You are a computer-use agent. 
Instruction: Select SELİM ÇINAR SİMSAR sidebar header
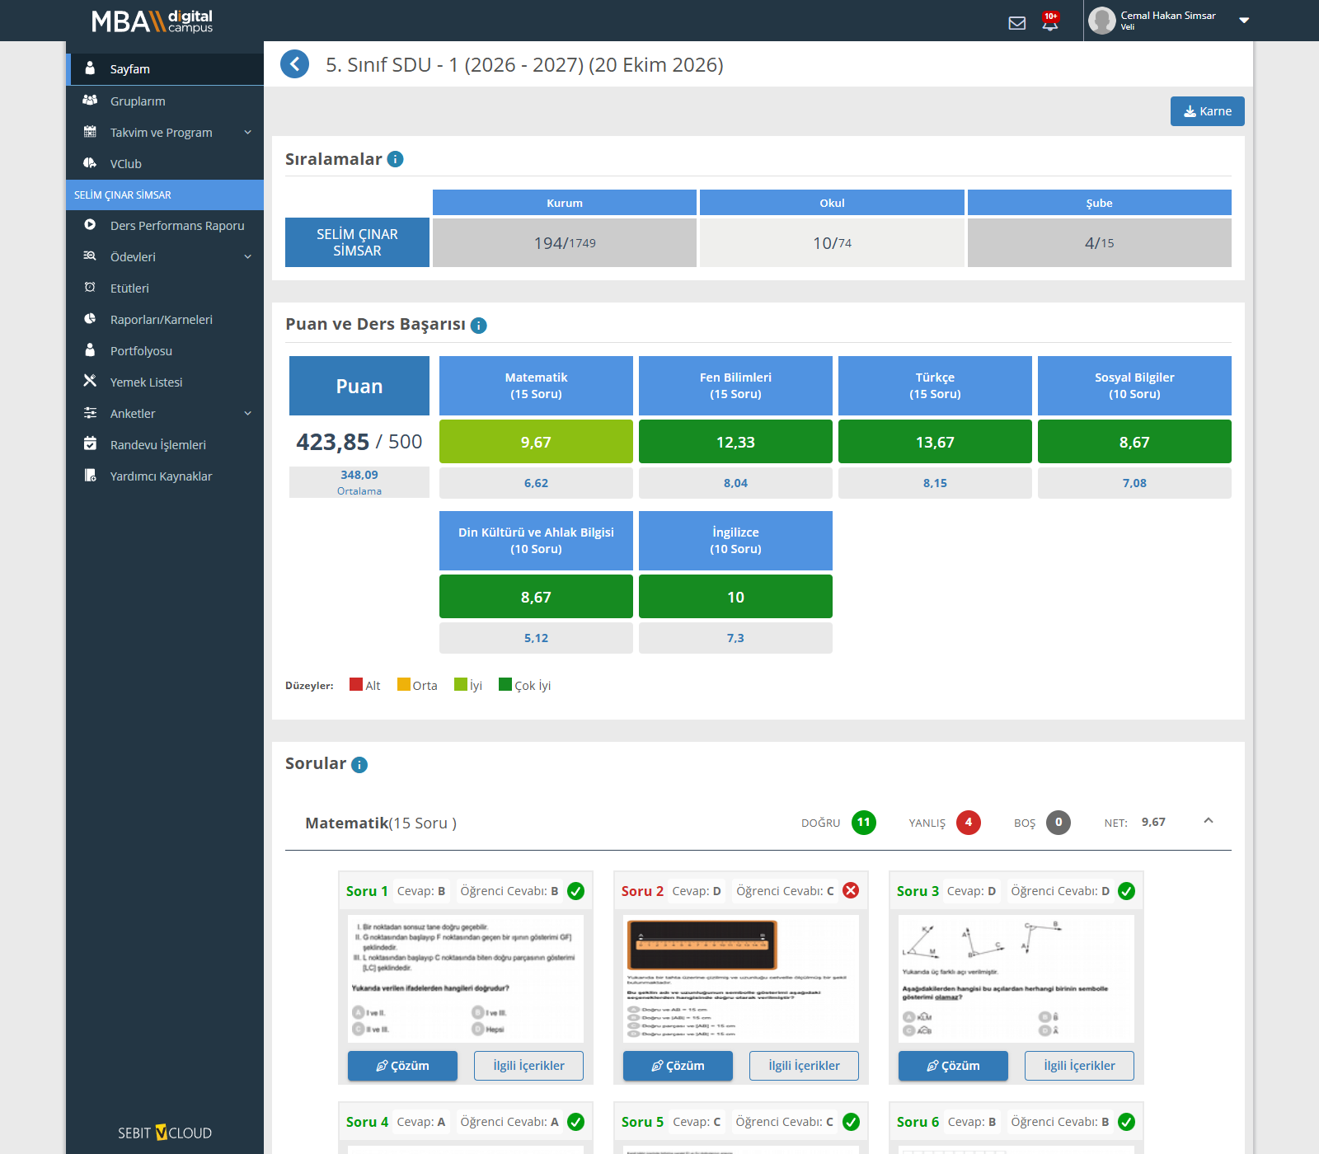[x=165, y=195]
